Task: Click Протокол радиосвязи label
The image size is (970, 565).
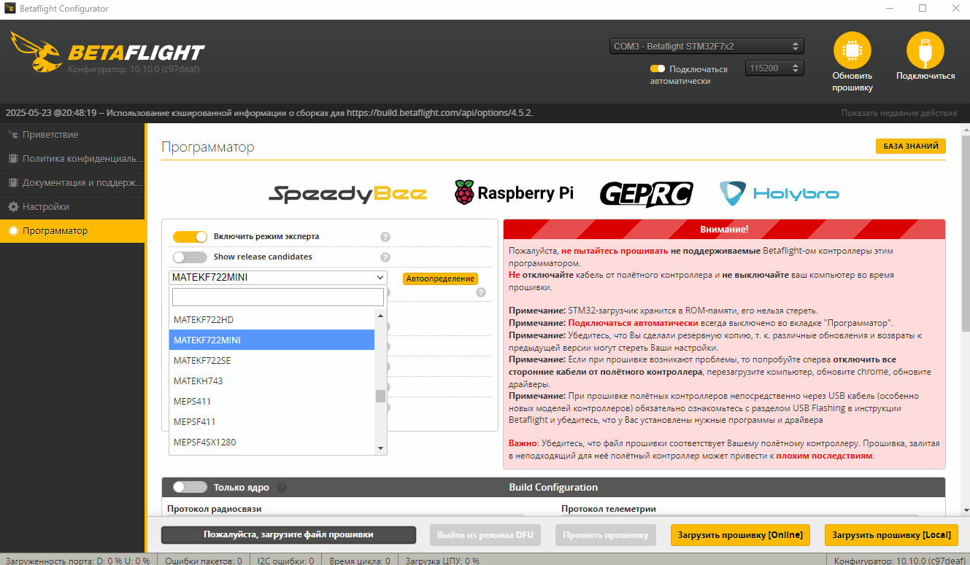Action: coord(214,509)
